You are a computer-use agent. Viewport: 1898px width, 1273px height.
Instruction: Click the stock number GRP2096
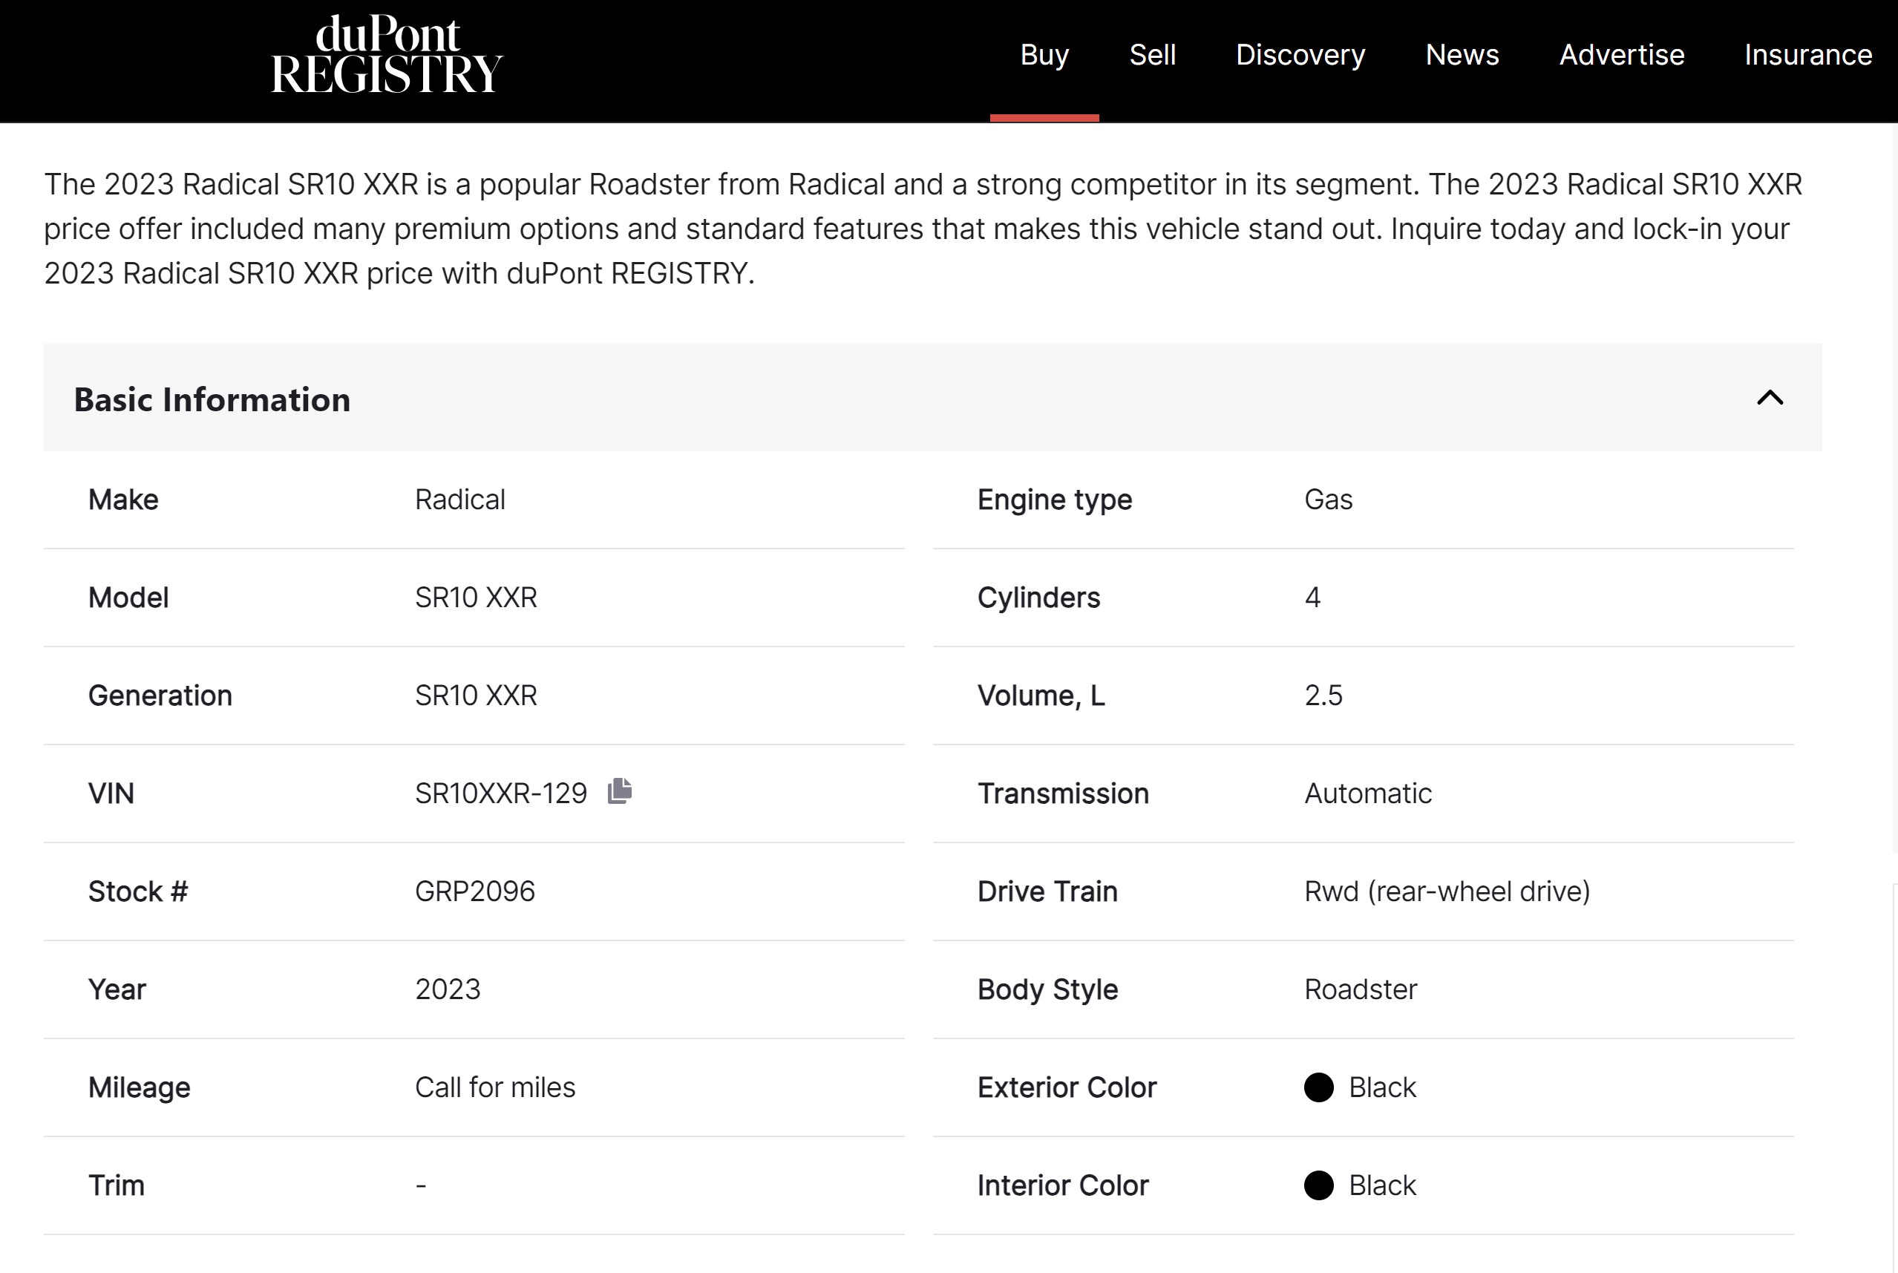pos(475,891)
